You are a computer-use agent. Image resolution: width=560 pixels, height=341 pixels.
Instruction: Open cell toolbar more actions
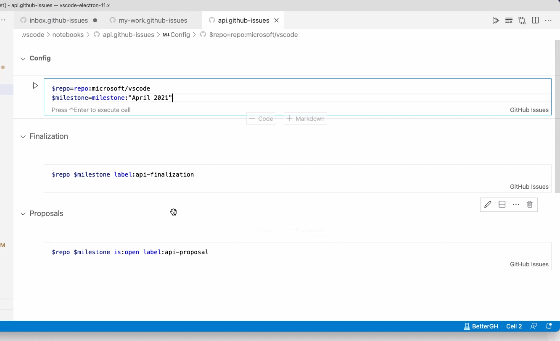tap(516, 204)
